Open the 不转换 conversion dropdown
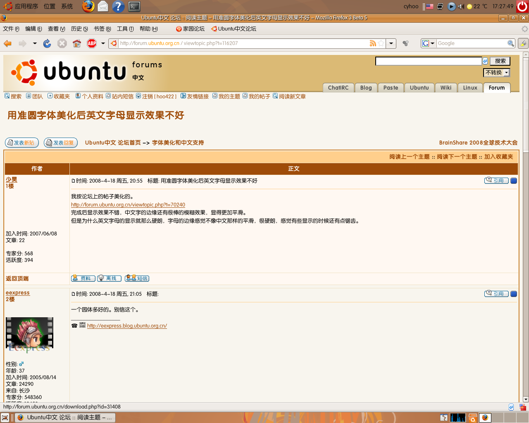The image size is (529, 423). coord(497,73)
